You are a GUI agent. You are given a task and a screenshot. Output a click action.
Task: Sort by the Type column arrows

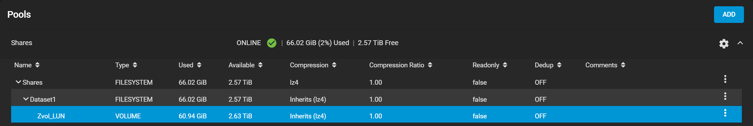click(135, 65)
